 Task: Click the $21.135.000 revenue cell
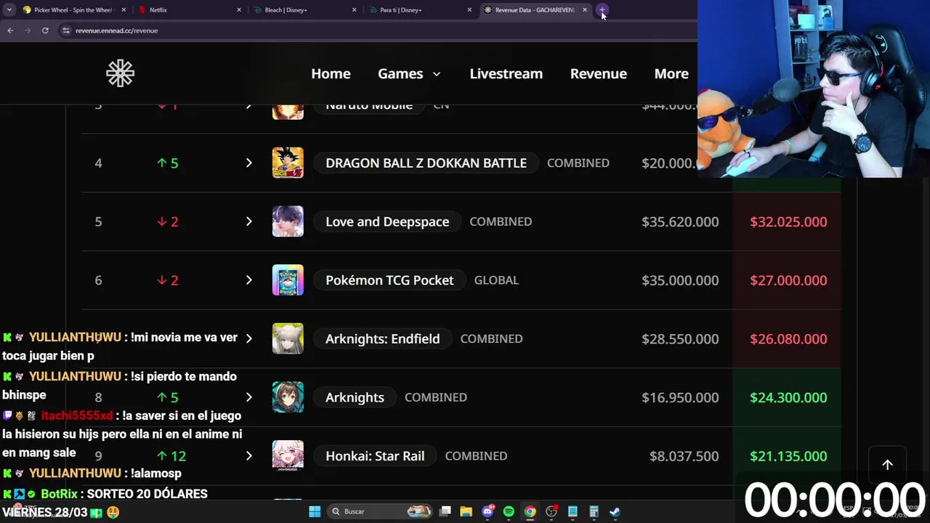[788, 455]
